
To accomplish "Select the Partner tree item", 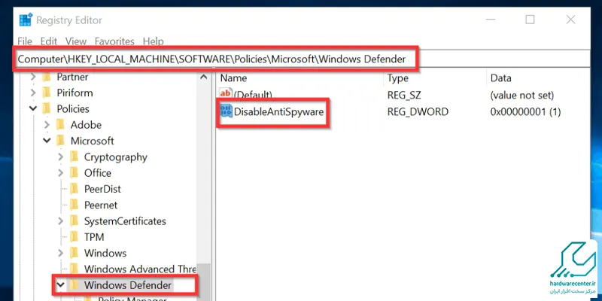I will point(72,77).
